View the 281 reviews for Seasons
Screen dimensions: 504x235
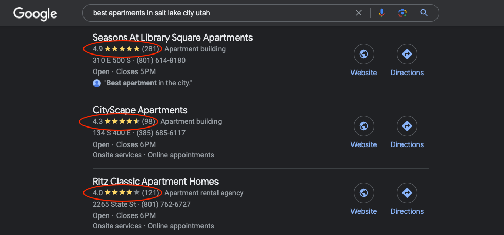pos(151,49)
